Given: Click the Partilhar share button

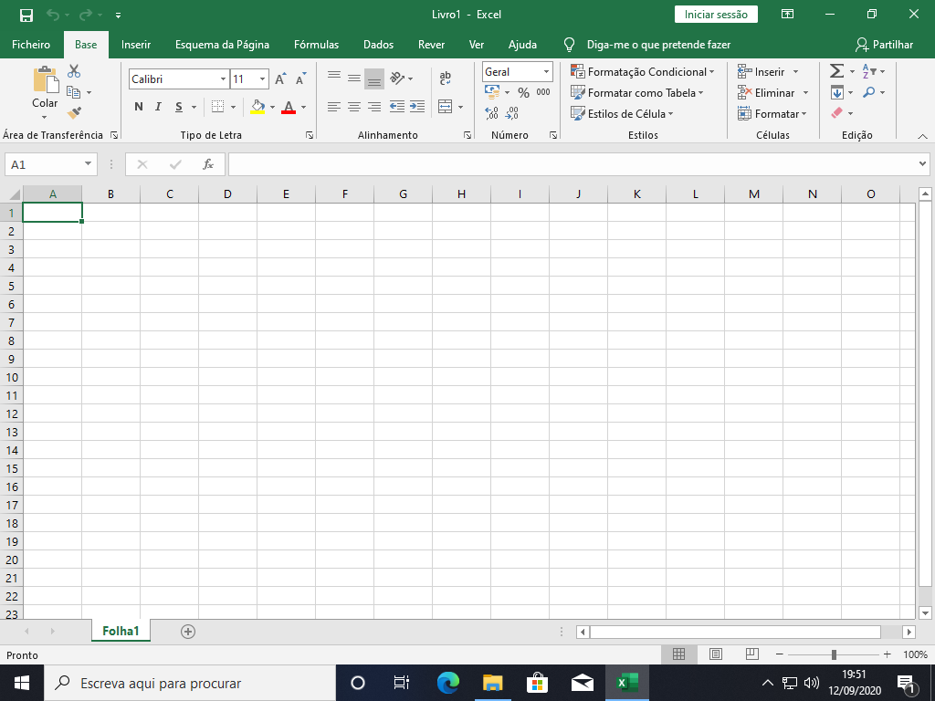Looking at the screenshot, I should click(884, 45).
